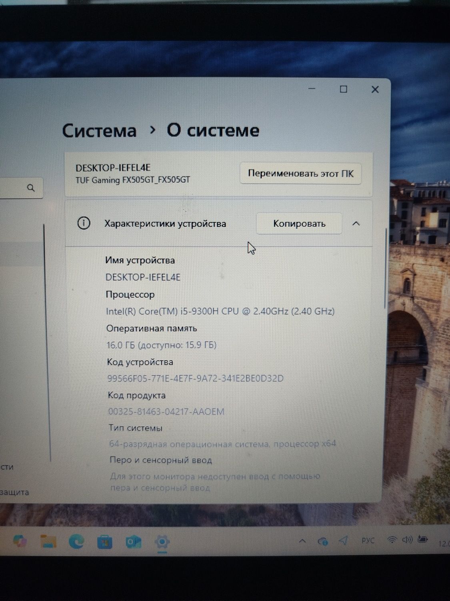This screenshot has height=601, width=450.
Task: Minimize the Settings window
Action: pyautogui.click(x=312, y=89)
